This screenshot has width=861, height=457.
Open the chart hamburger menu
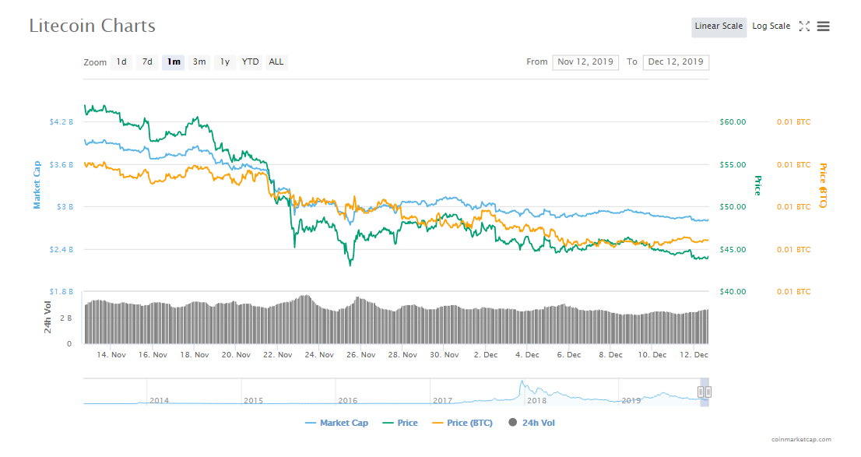coord(823,26)
